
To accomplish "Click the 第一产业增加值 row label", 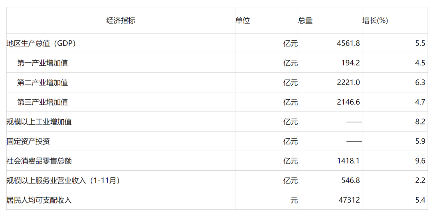I will pyautogui.click(x=42, y=63).
